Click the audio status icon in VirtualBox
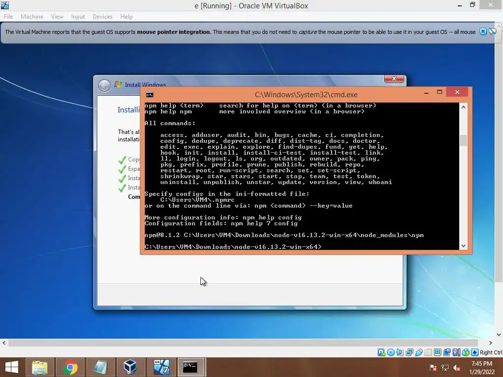Screen dimensions: 503x377 tap(400, 352)
